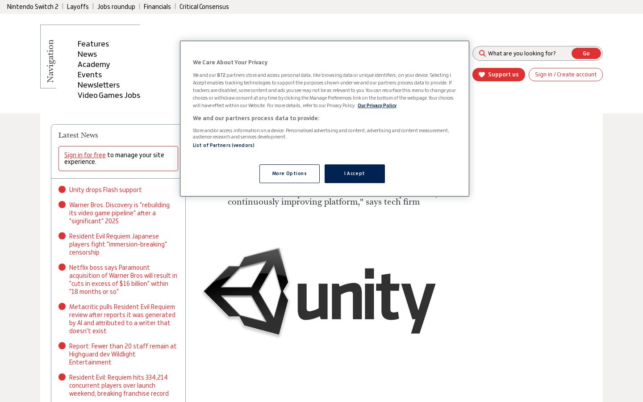Open Metacritic pulls Resident Evil review article
The height and width of the screenshot is (402, 643).
coord(122,319)
